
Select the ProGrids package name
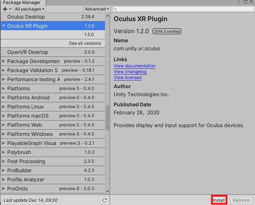pos(17,189)
